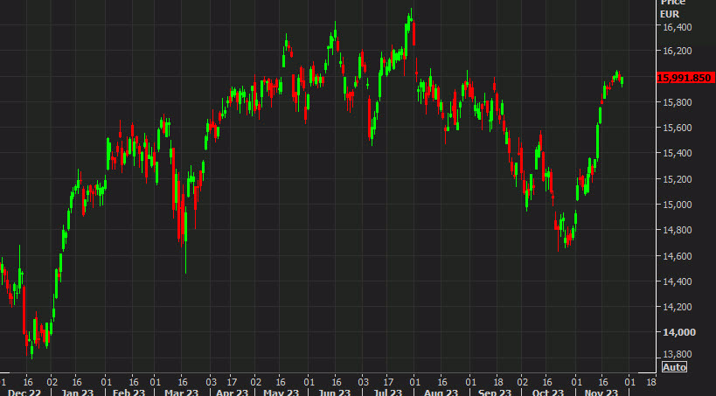Click the 15,400 price axis label

point(678,153)
